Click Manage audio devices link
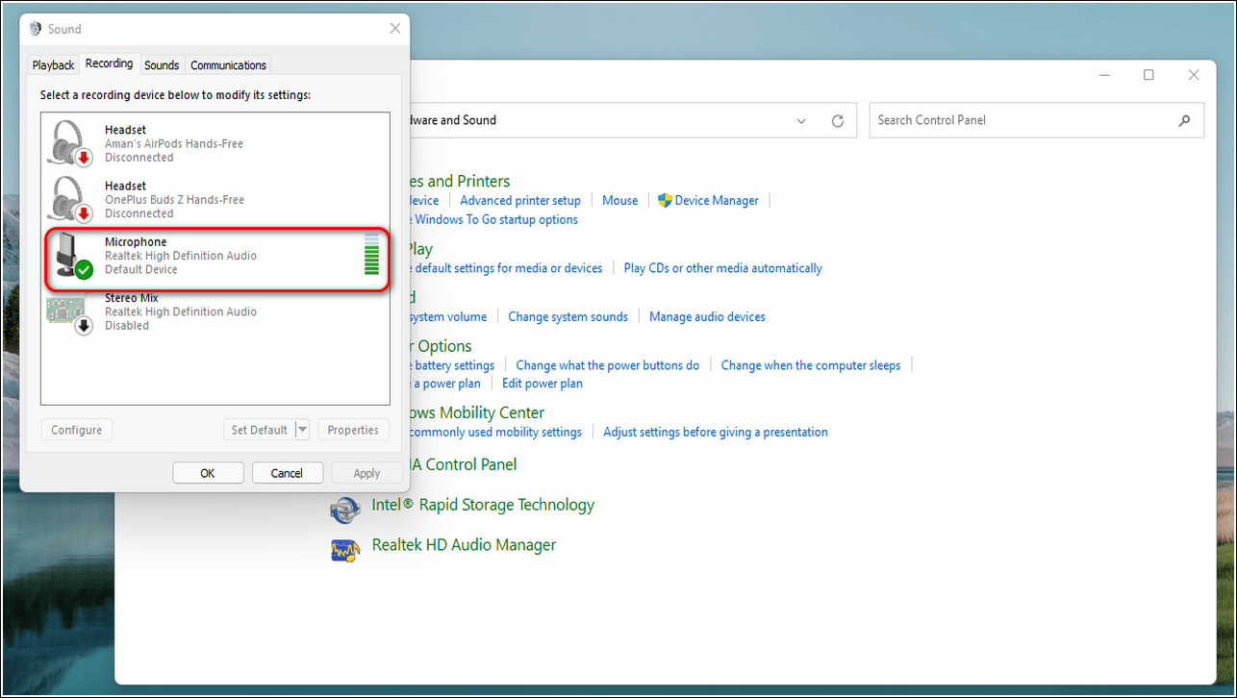The image size is (1237, 698). [707, 316]
